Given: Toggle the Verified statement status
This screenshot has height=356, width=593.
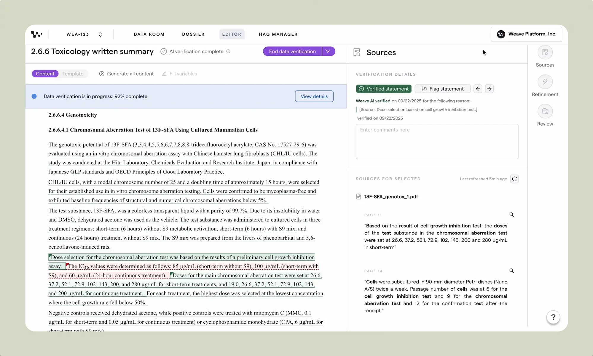Looking at the screenshot, I should (x=384, y=89).
